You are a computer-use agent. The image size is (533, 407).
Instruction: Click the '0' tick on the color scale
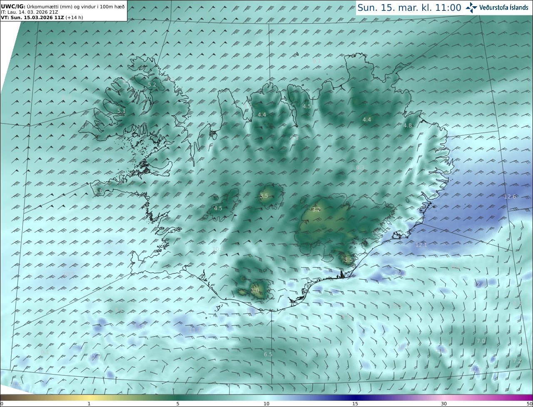(2, 404)
